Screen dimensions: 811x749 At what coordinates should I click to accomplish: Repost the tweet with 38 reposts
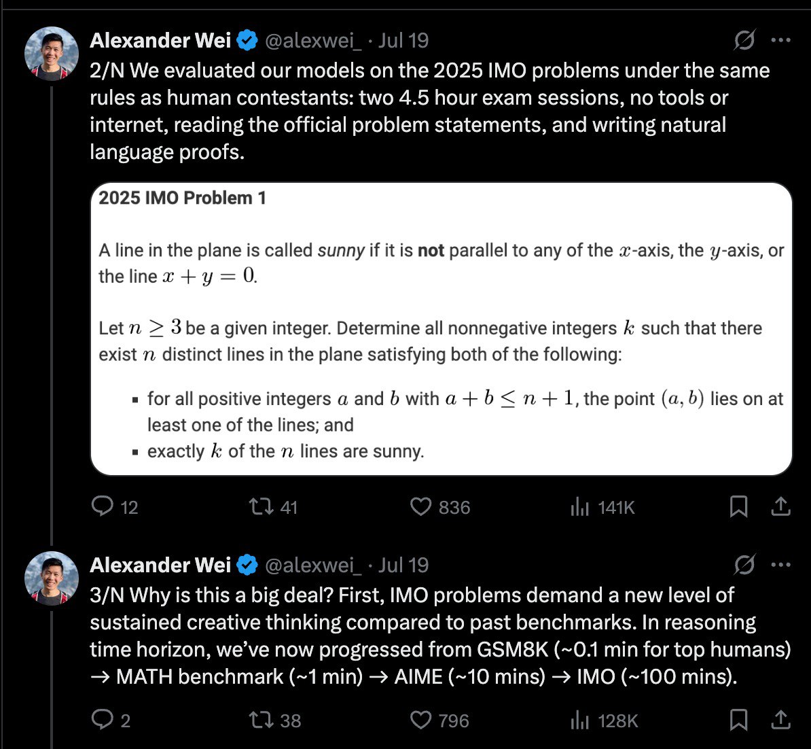click(259, 720)
